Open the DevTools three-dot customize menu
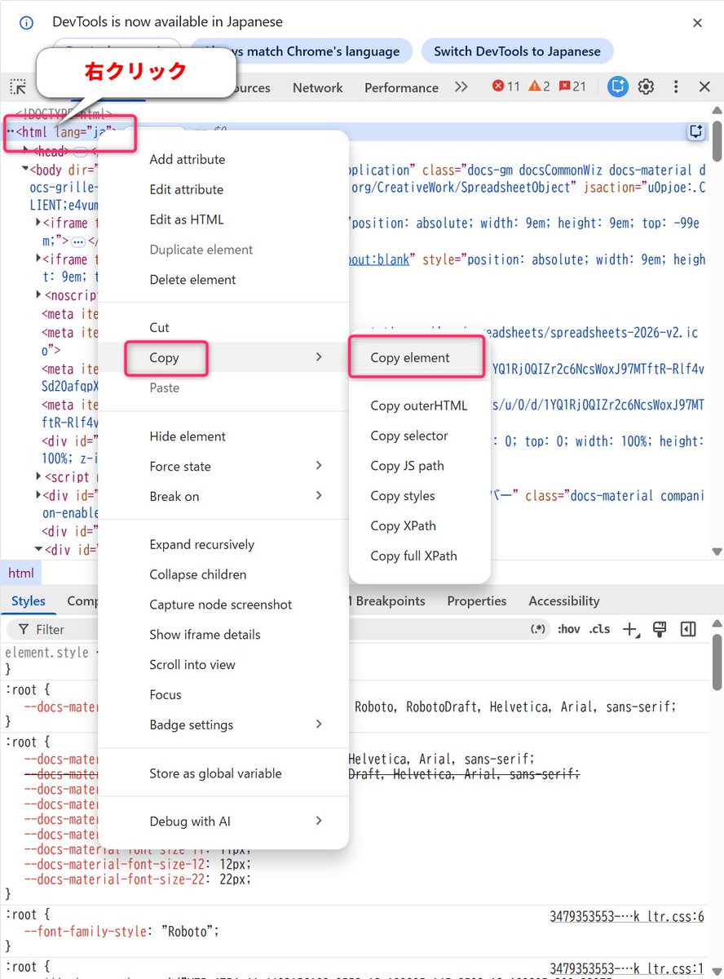Image resolution: width=724 pixels, height=979 pixels. coord(676,86)
